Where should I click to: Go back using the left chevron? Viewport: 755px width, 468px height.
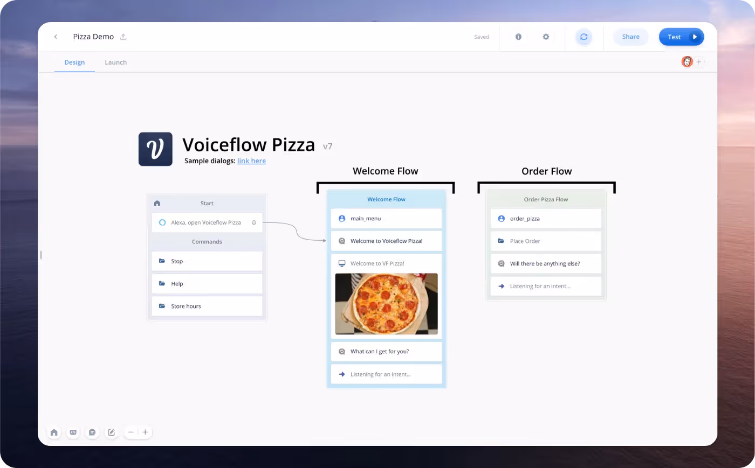(x=56, y=37)
